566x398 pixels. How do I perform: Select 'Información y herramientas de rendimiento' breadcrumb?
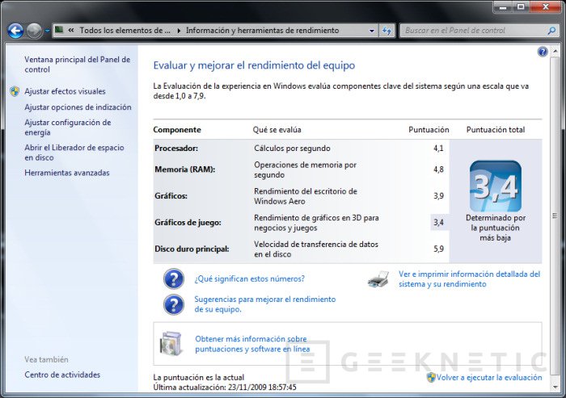click(x=263, y=31)
